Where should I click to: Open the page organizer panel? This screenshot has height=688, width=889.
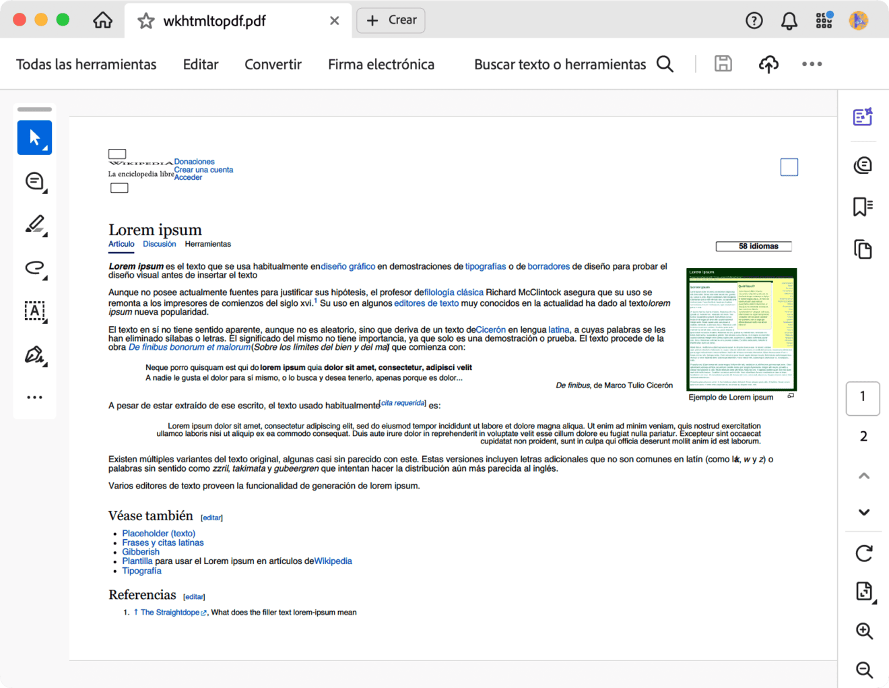pos(863,249)
